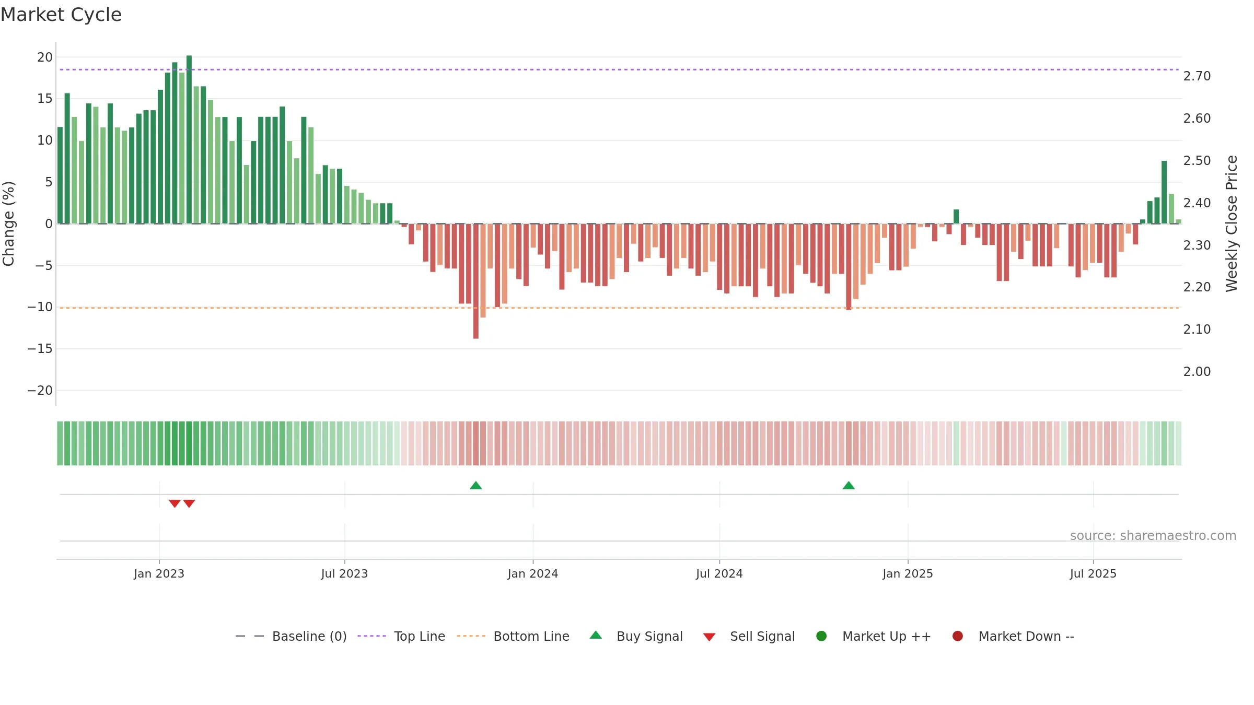
Task: Click the first red sell signal marker
Action: click(175, 503)
